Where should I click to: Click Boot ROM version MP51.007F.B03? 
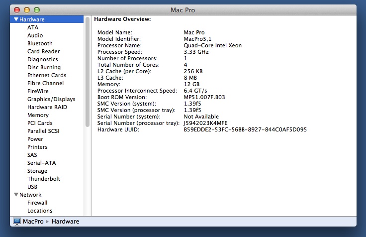204,97
